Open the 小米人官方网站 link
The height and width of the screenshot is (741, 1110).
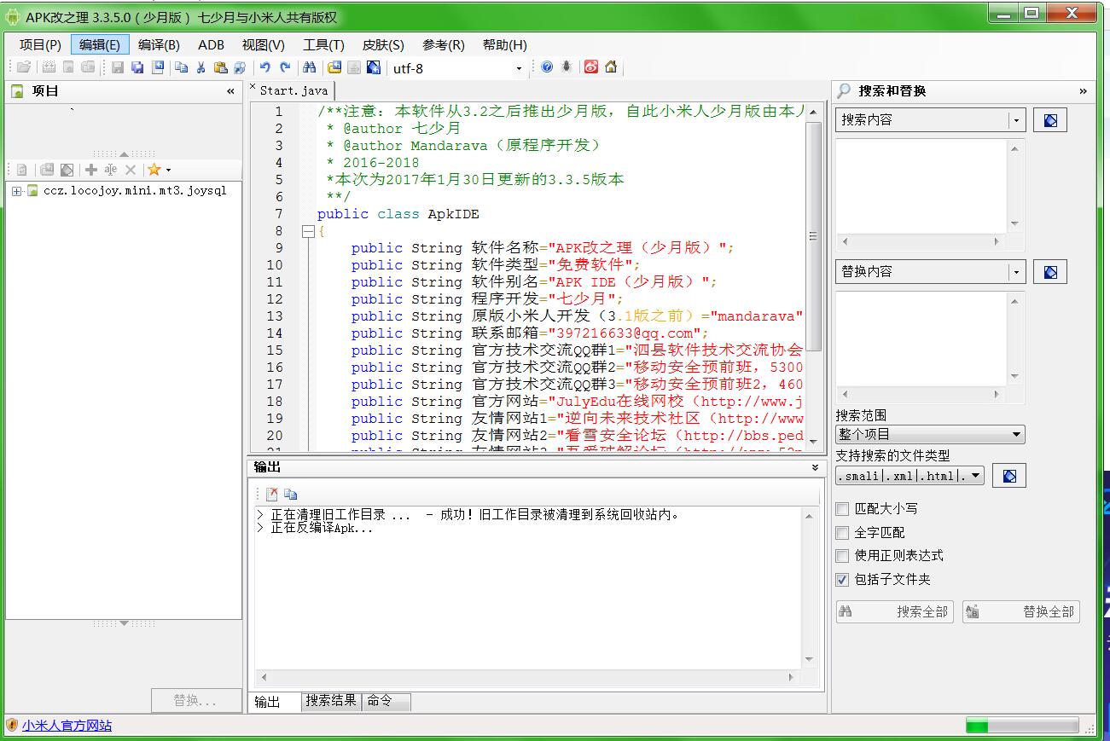pyautogui.click(x=67, y=726)
